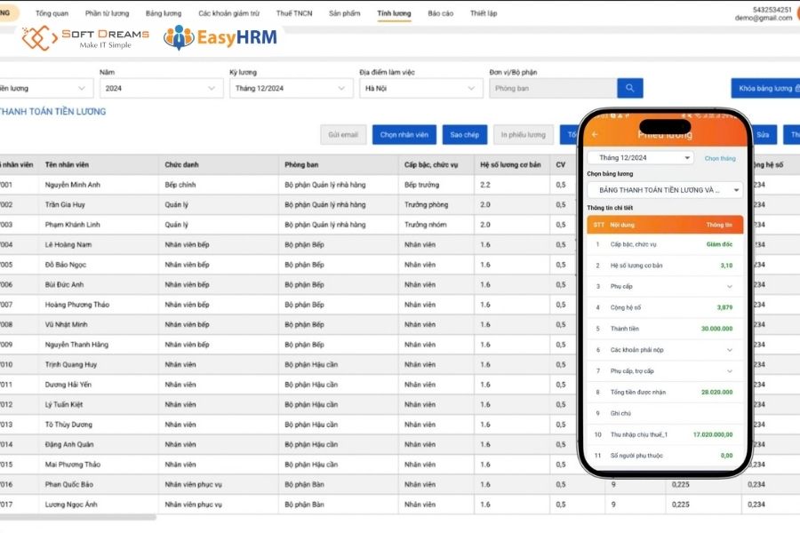Open the Bảng lương menu
The height and width of the screenshot is (533, 800).
[x=164, y=13]
